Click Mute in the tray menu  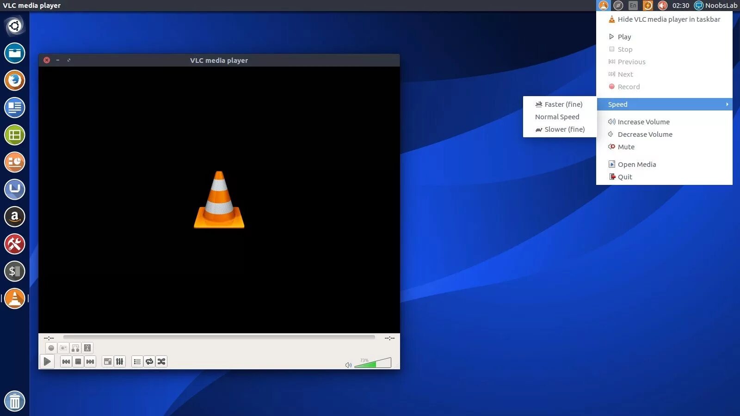coord(665,147)
